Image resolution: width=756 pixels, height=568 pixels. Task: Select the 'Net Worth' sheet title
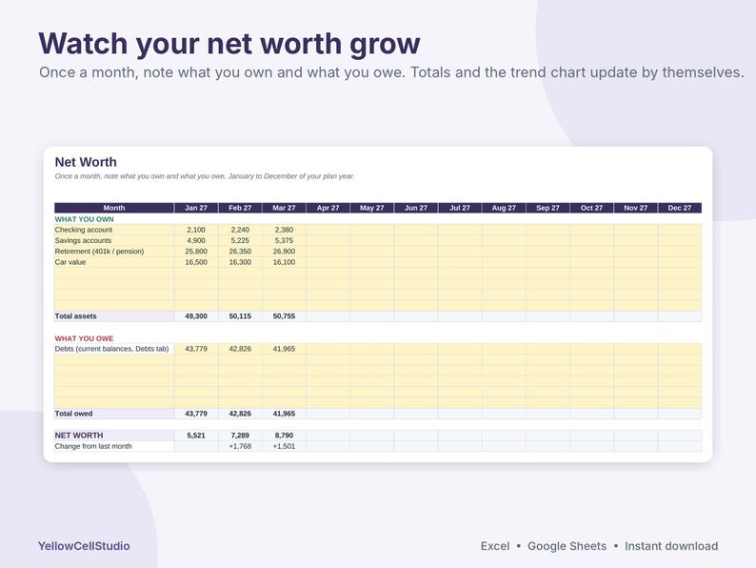click(x=86, y=162)
